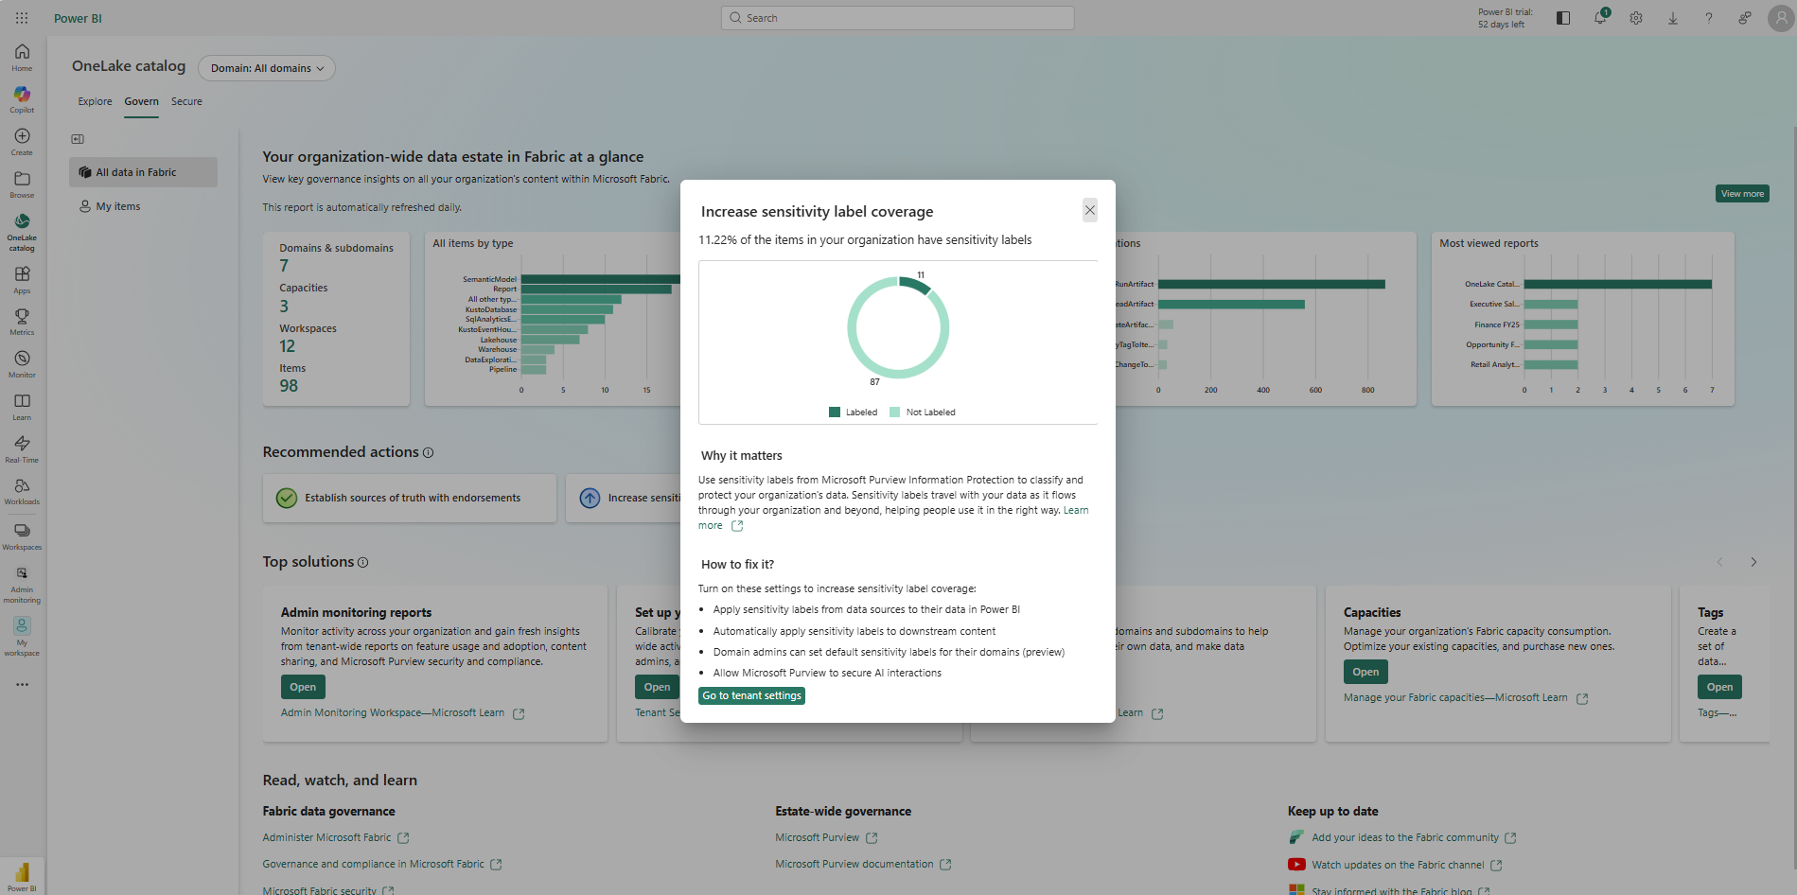1797x895 pixels.
Task: Collapse the left catalog pane
Action: tap(78, 139)
